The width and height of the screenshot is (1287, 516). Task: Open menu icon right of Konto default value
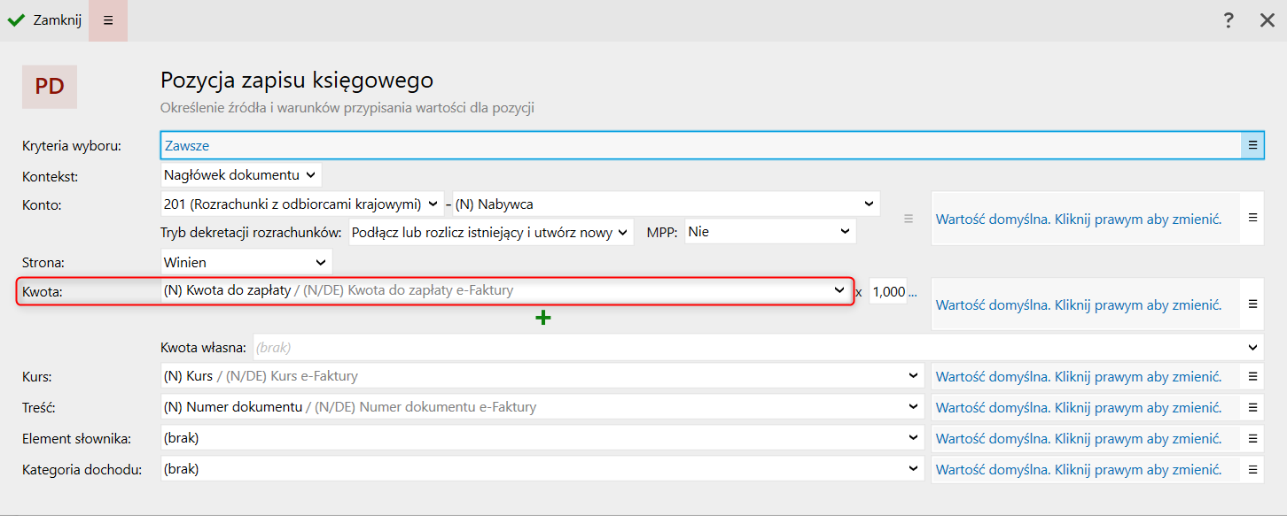[1252, 218]
